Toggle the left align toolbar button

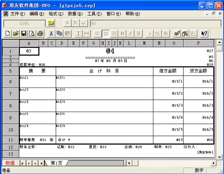tap(98, 33)
